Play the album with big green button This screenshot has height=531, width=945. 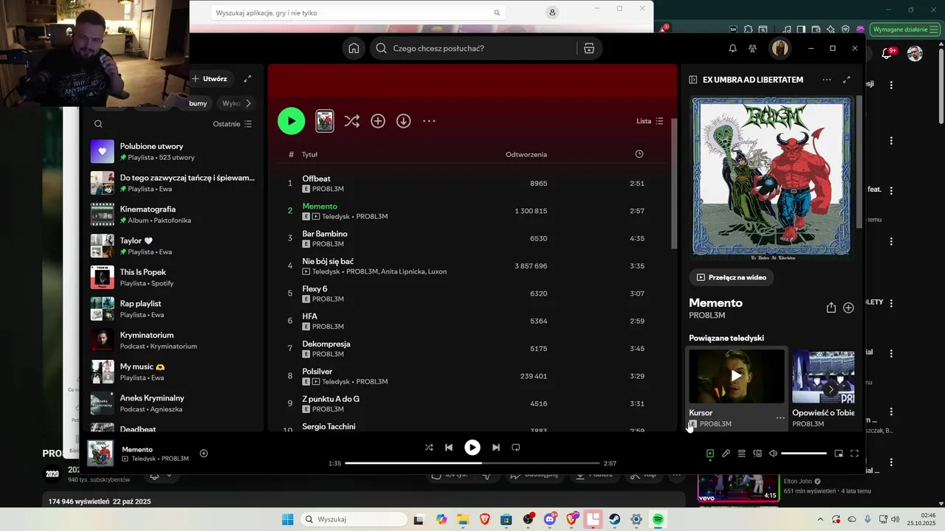click(x=291, y=121)
